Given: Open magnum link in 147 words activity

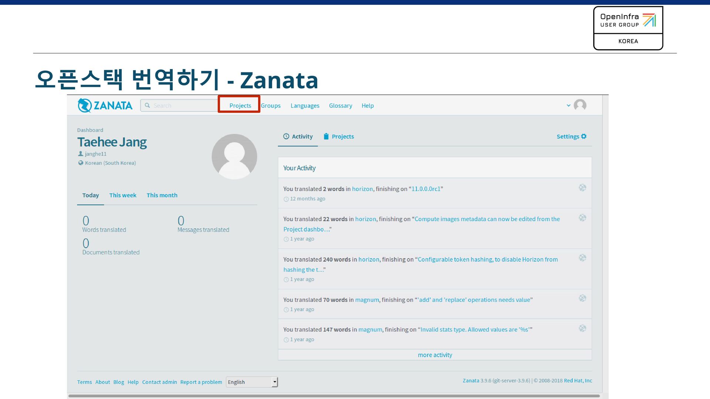Looking at the screenshot, I should pyautogui.click(x=370, y=330).
